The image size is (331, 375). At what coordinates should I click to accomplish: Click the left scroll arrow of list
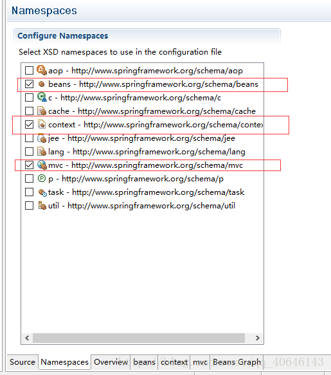(x=27, y=338)
